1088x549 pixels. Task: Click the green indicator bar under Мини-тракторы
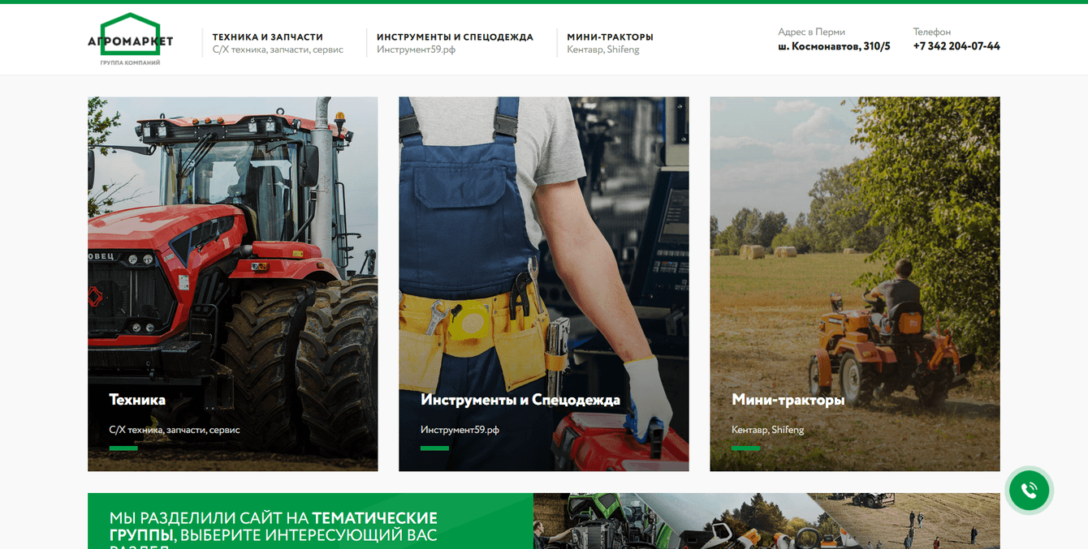745,447
